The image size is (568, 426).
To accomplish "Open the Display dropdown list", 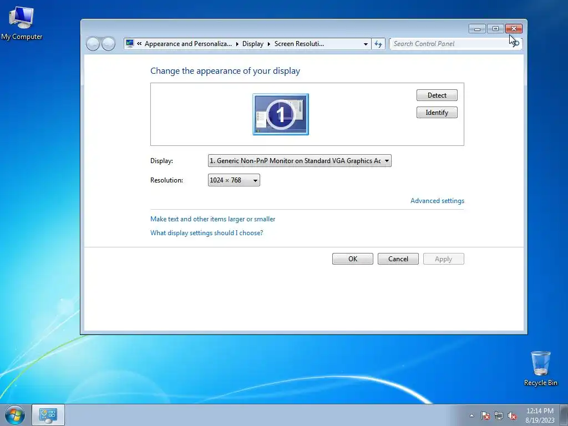I will click(300, 161).
